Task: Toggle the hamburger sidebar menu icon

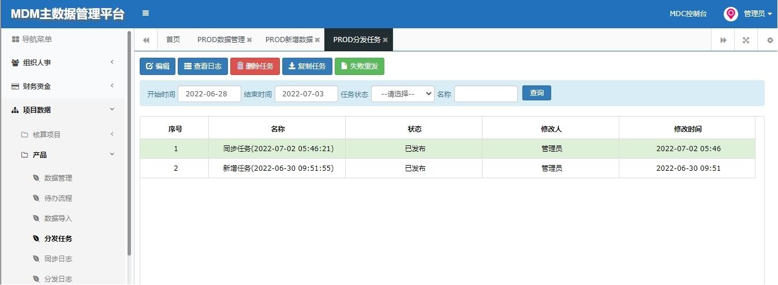Action: (145, 13)
